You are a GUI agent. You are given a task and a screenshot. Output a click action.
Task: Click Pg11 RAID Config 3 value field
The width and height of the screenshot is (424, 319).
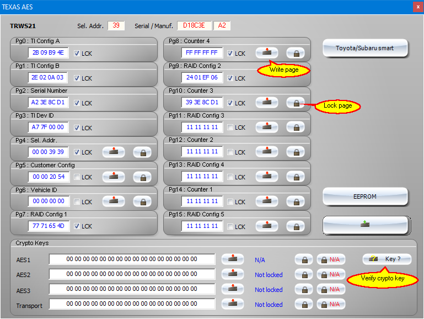(x=202, y=127)
